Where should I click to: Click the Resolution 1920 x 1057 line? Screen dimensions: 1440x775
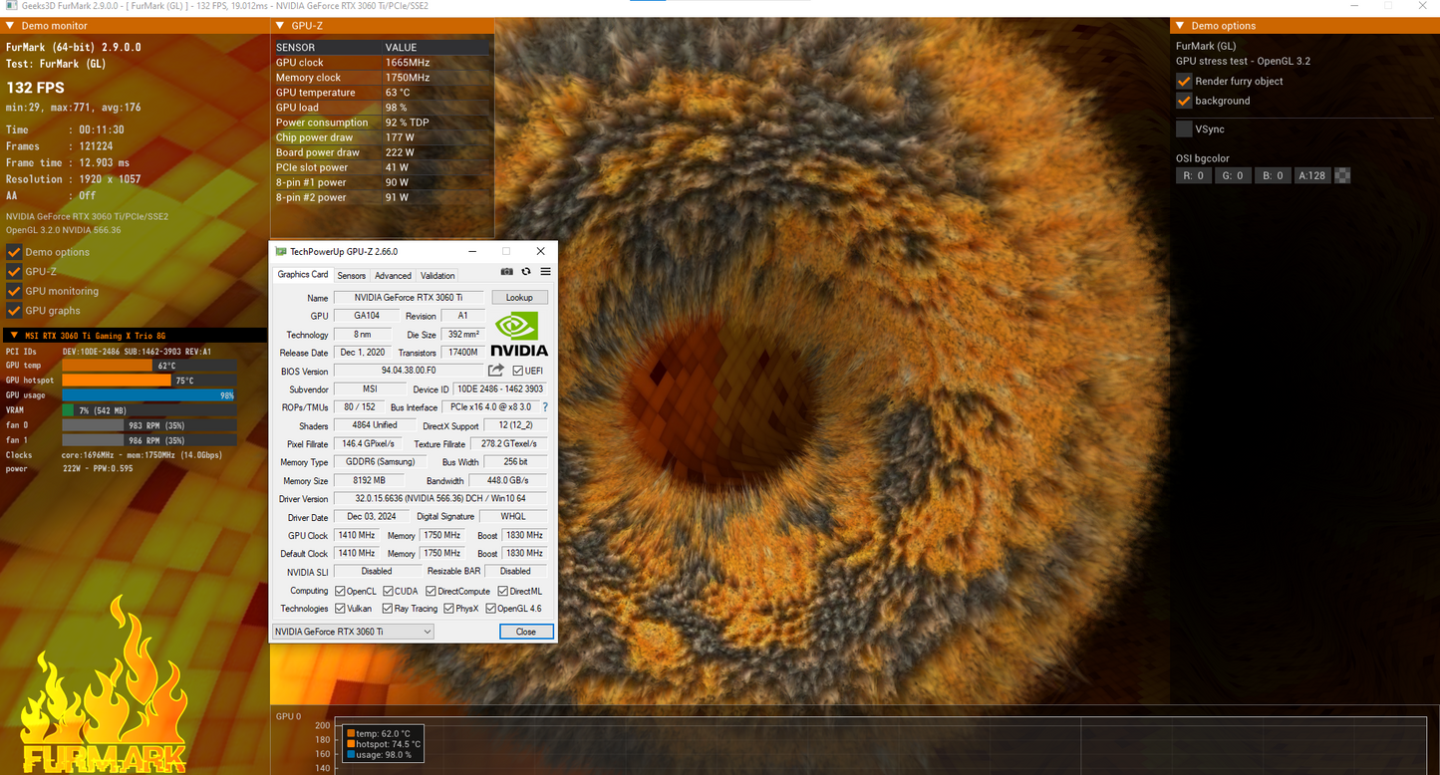(74, 179)
